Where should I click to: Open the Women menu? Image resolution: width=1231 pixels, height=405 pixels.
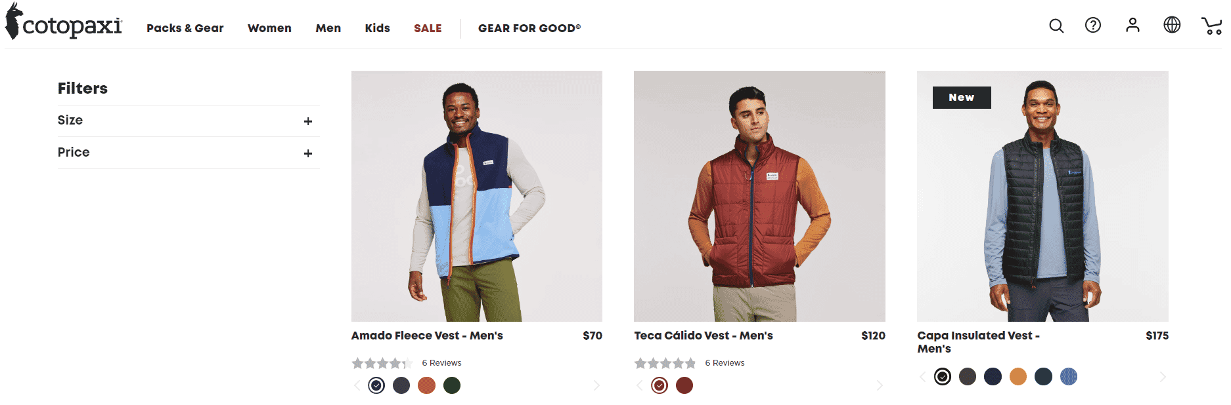pos(269,28)
